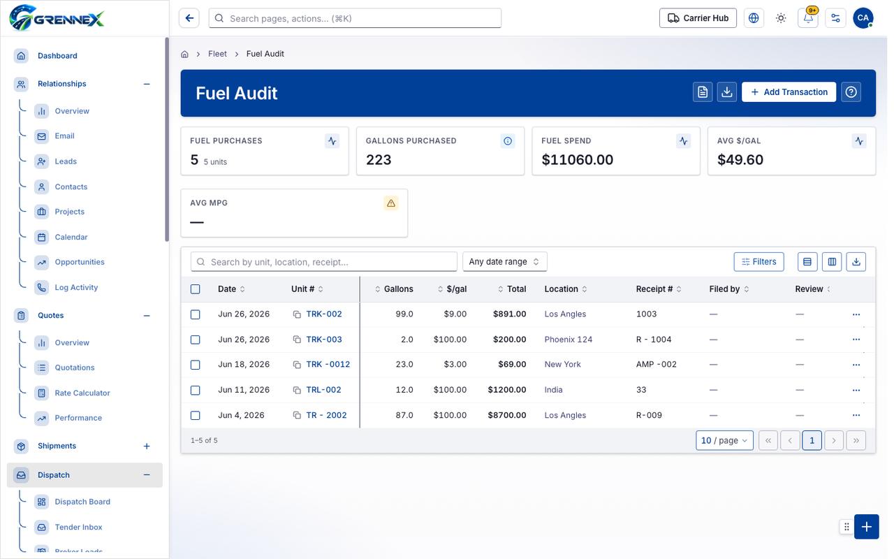Viewport: 894px width, 559px height.
Task: Open the notifications bell
Action: point(808,18)
